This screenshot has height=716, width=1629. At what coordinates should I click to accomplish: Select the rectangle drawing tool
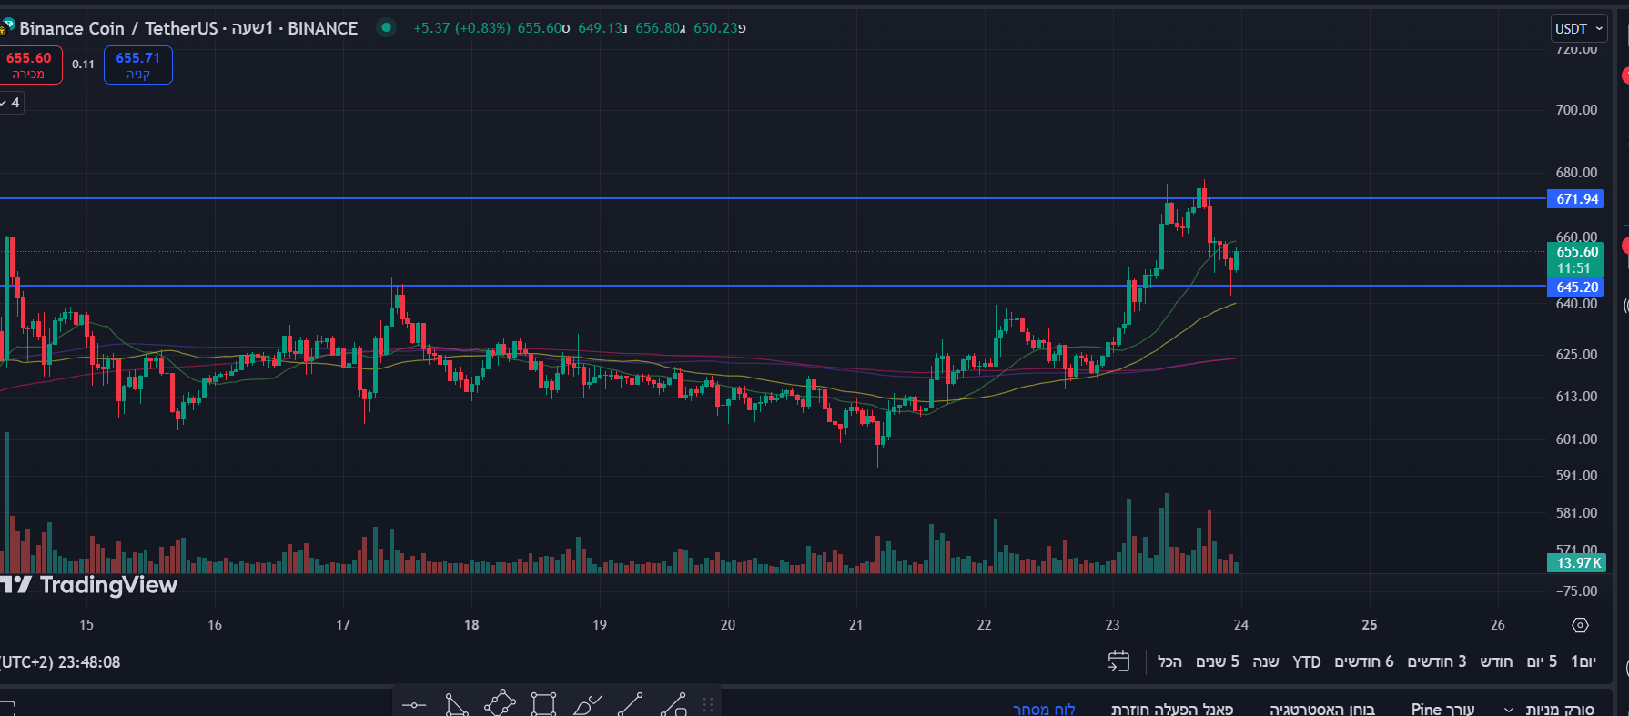coord(543,704)
